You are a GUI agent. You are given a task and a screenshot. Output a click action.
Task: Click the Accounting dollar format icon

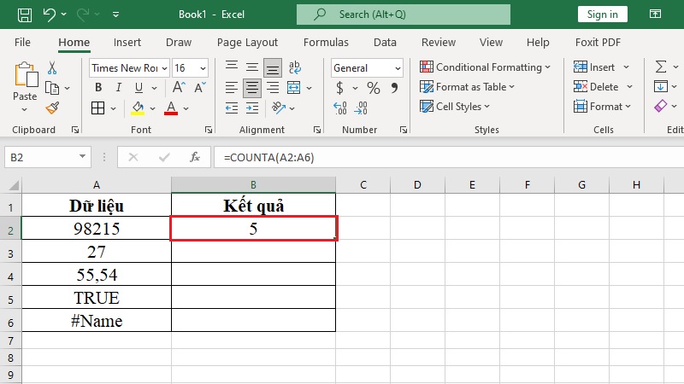click(339, 88)
